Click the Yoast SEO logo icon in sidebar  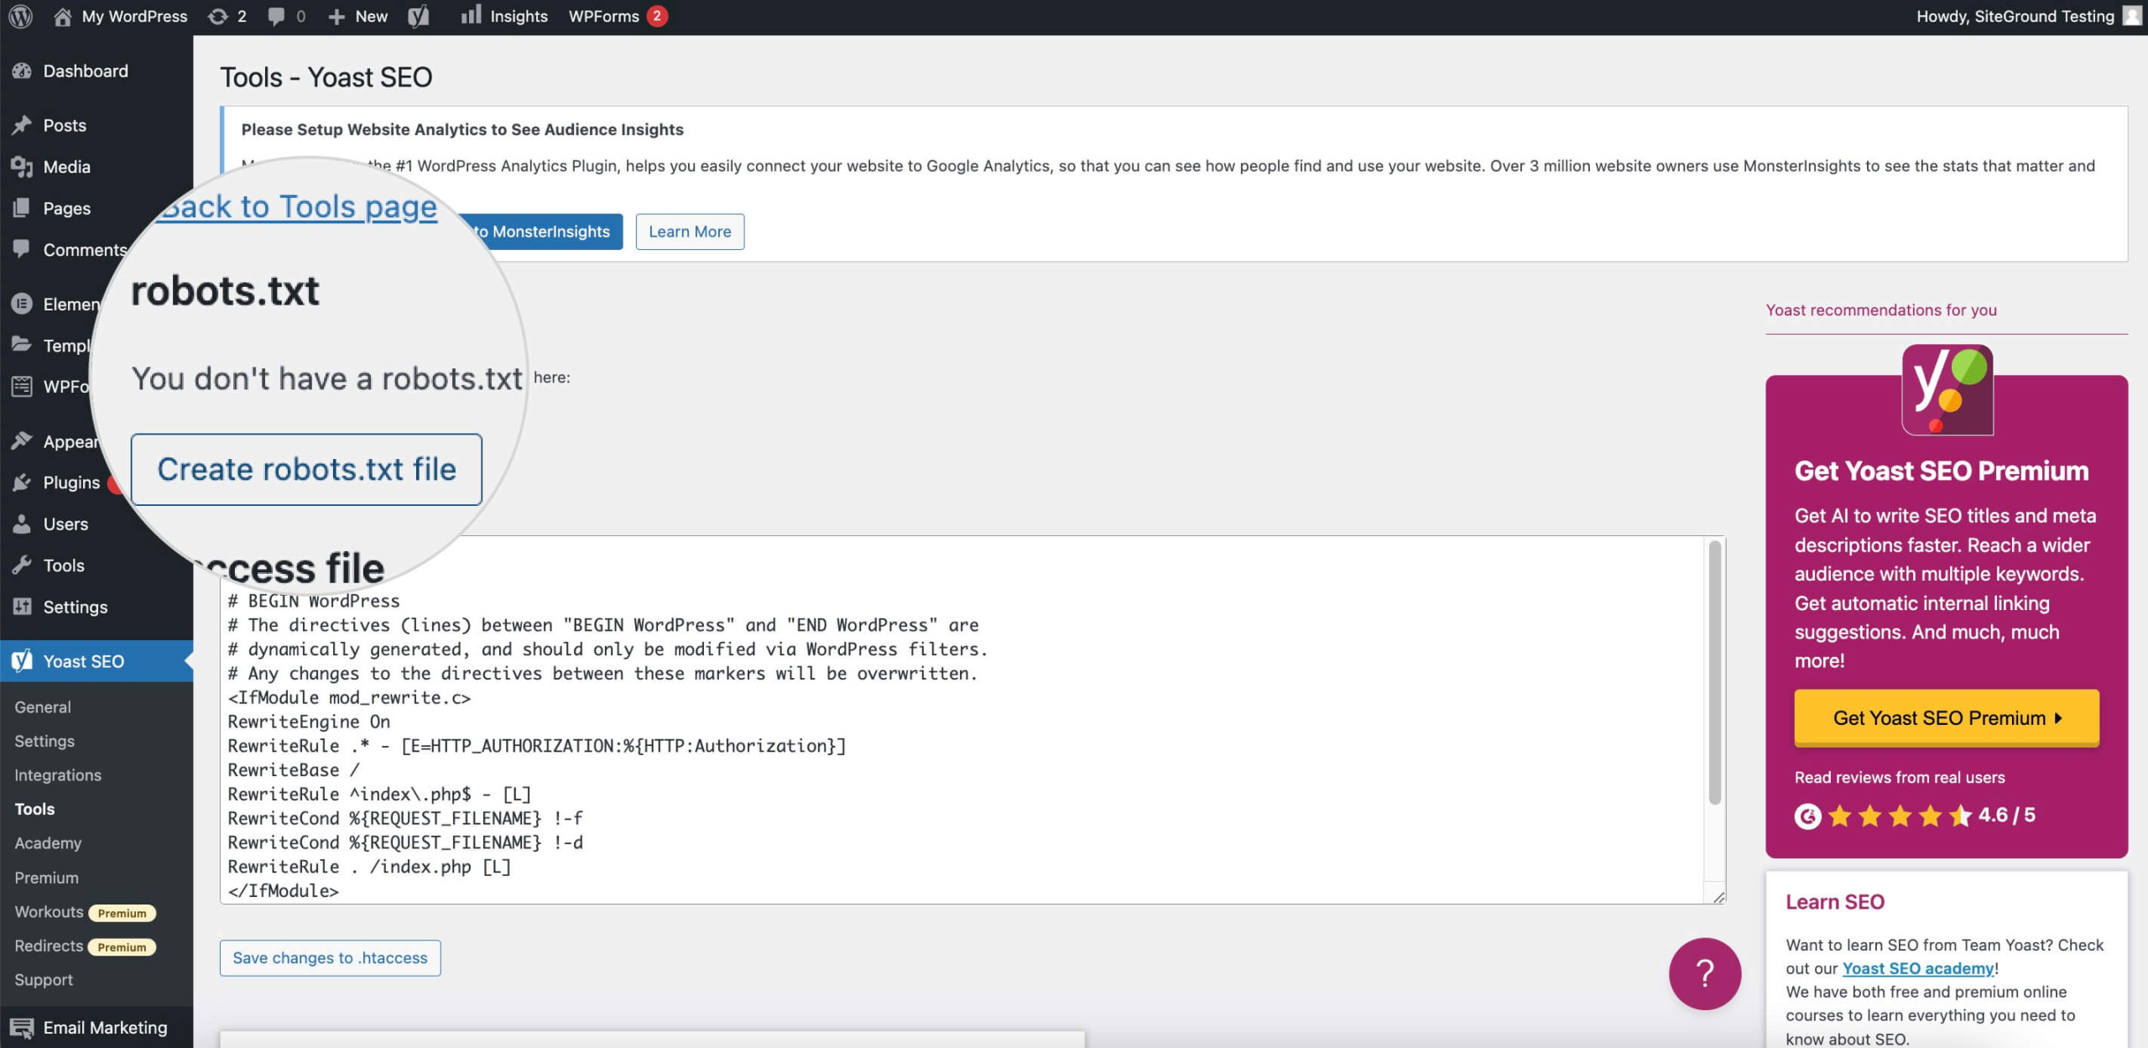point(22,660)
